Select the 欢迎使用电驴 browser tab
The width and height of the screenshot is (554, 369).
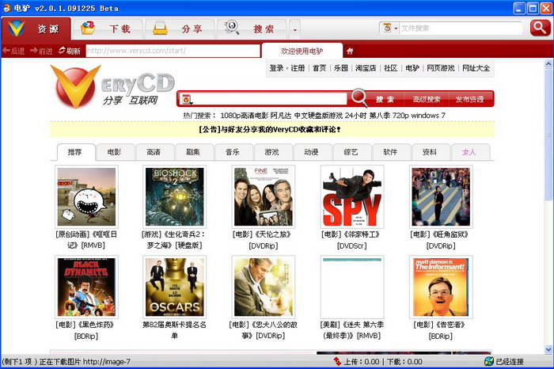(x=302, y=51)
